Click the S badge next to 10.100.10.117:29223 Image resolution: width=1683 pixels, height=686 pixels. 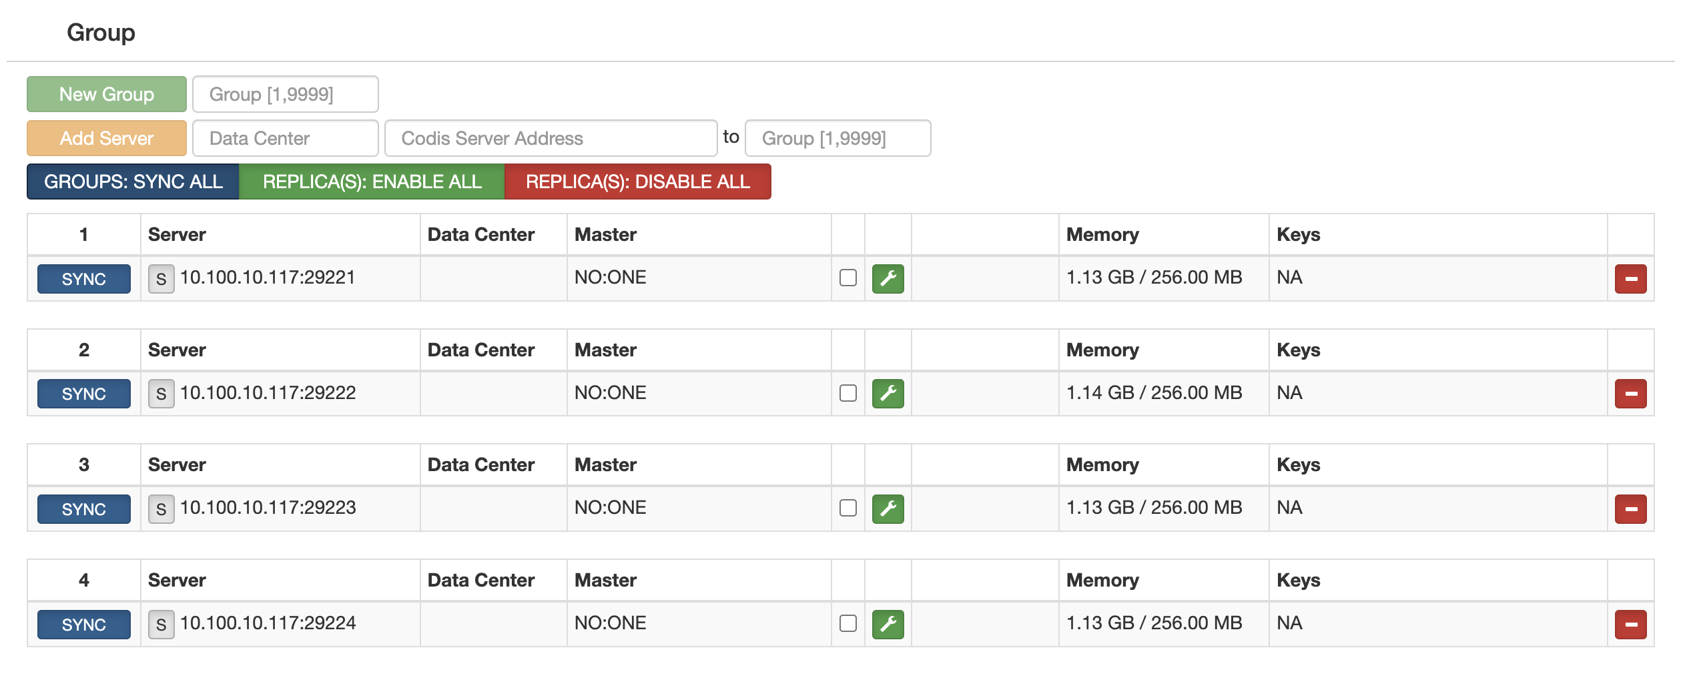[161, 508]
